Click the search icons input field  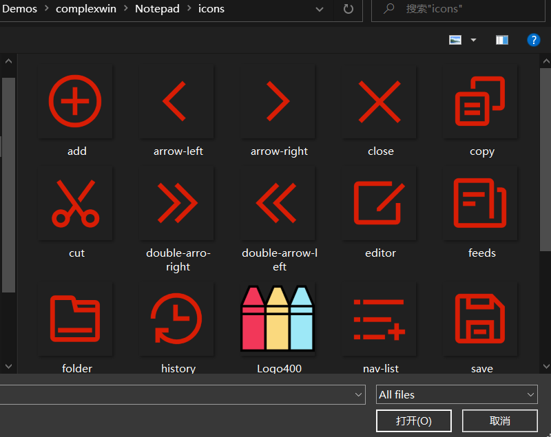(458, 9)
